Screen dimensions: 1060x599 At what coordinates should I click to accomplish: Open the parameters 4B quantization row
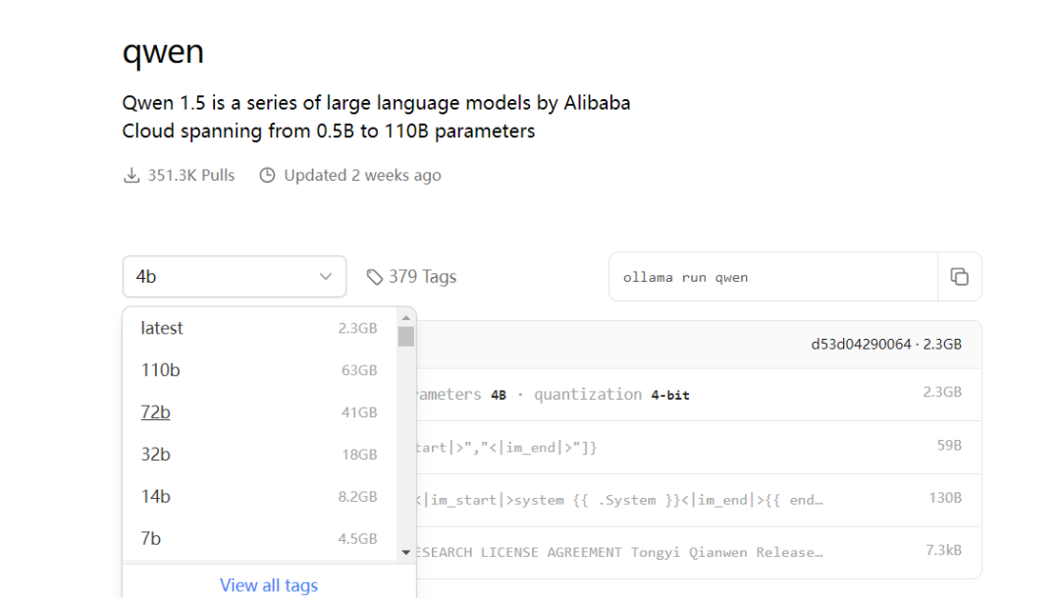tap(699, 394)
